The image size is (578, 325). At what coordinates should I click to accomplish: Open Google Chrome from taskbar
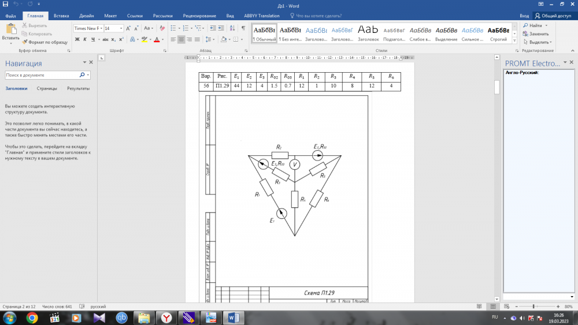pyautogui.click(x=32, y=317)
